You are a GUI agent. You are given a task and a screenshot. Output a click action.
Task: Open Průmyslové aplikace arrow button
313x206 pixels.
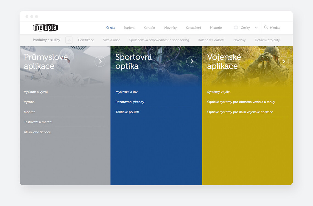[x=100, y=62]
